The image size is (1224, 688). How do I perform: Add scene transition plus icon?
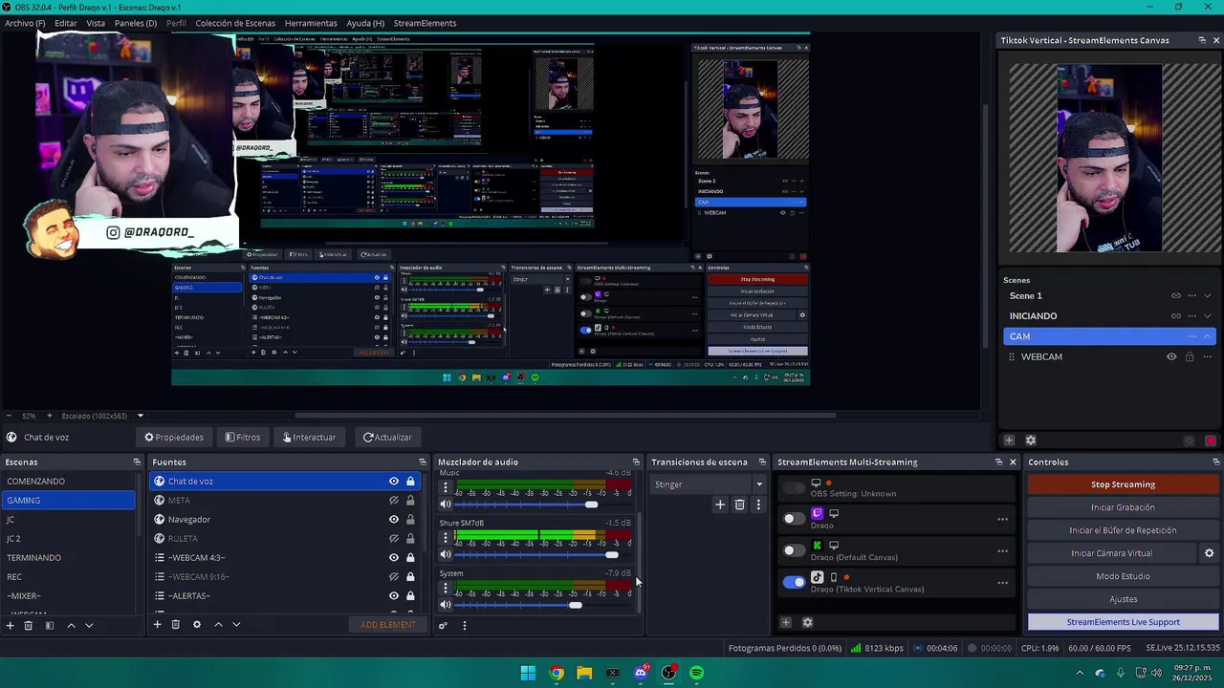(x=720, y=505)
